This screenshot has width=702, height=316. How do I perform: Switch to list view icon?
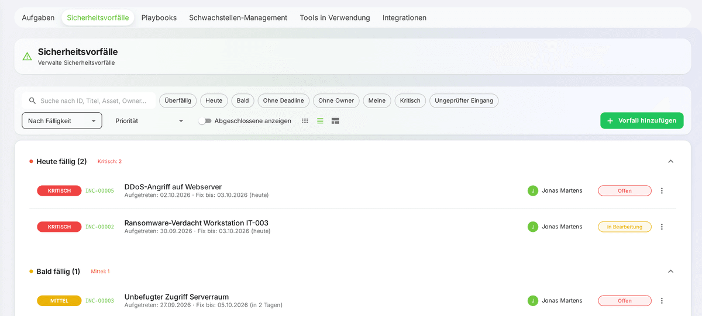(320, 121)
